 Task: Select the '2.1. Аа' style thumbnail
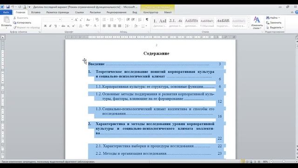click(x=176, y=23)
